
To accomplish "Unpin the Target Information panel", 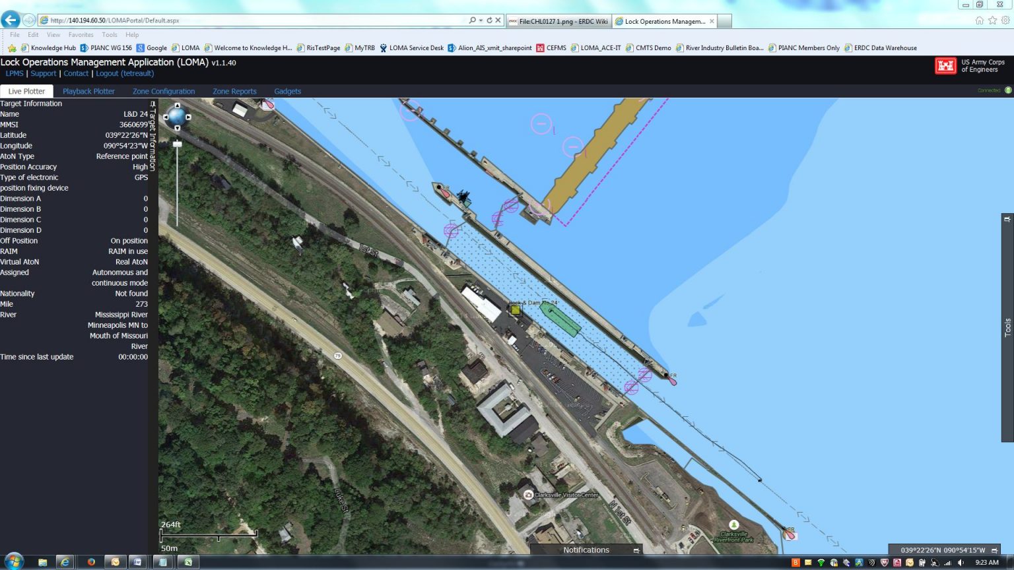I will 152,104.
